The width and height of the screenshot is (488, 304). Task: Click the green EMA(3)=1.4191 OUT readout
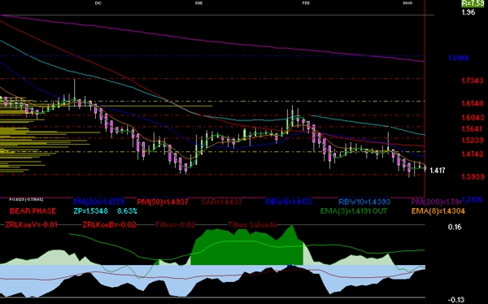(x=354, y=211)
